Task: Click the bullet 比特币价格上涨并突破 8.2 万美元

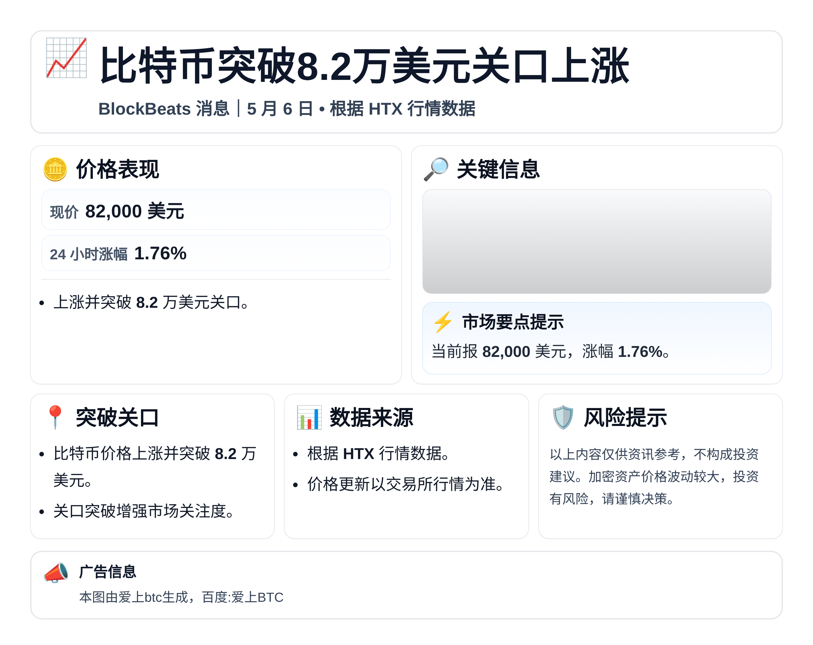Action: click(155, 467)
